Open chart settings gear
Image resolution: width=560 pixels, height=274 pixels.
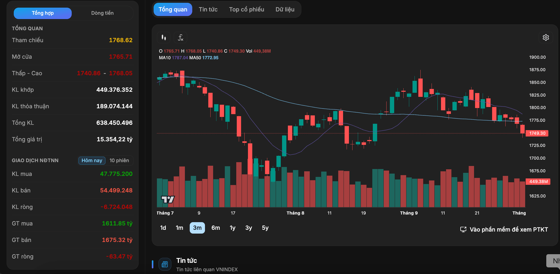[x=546, y=38]
